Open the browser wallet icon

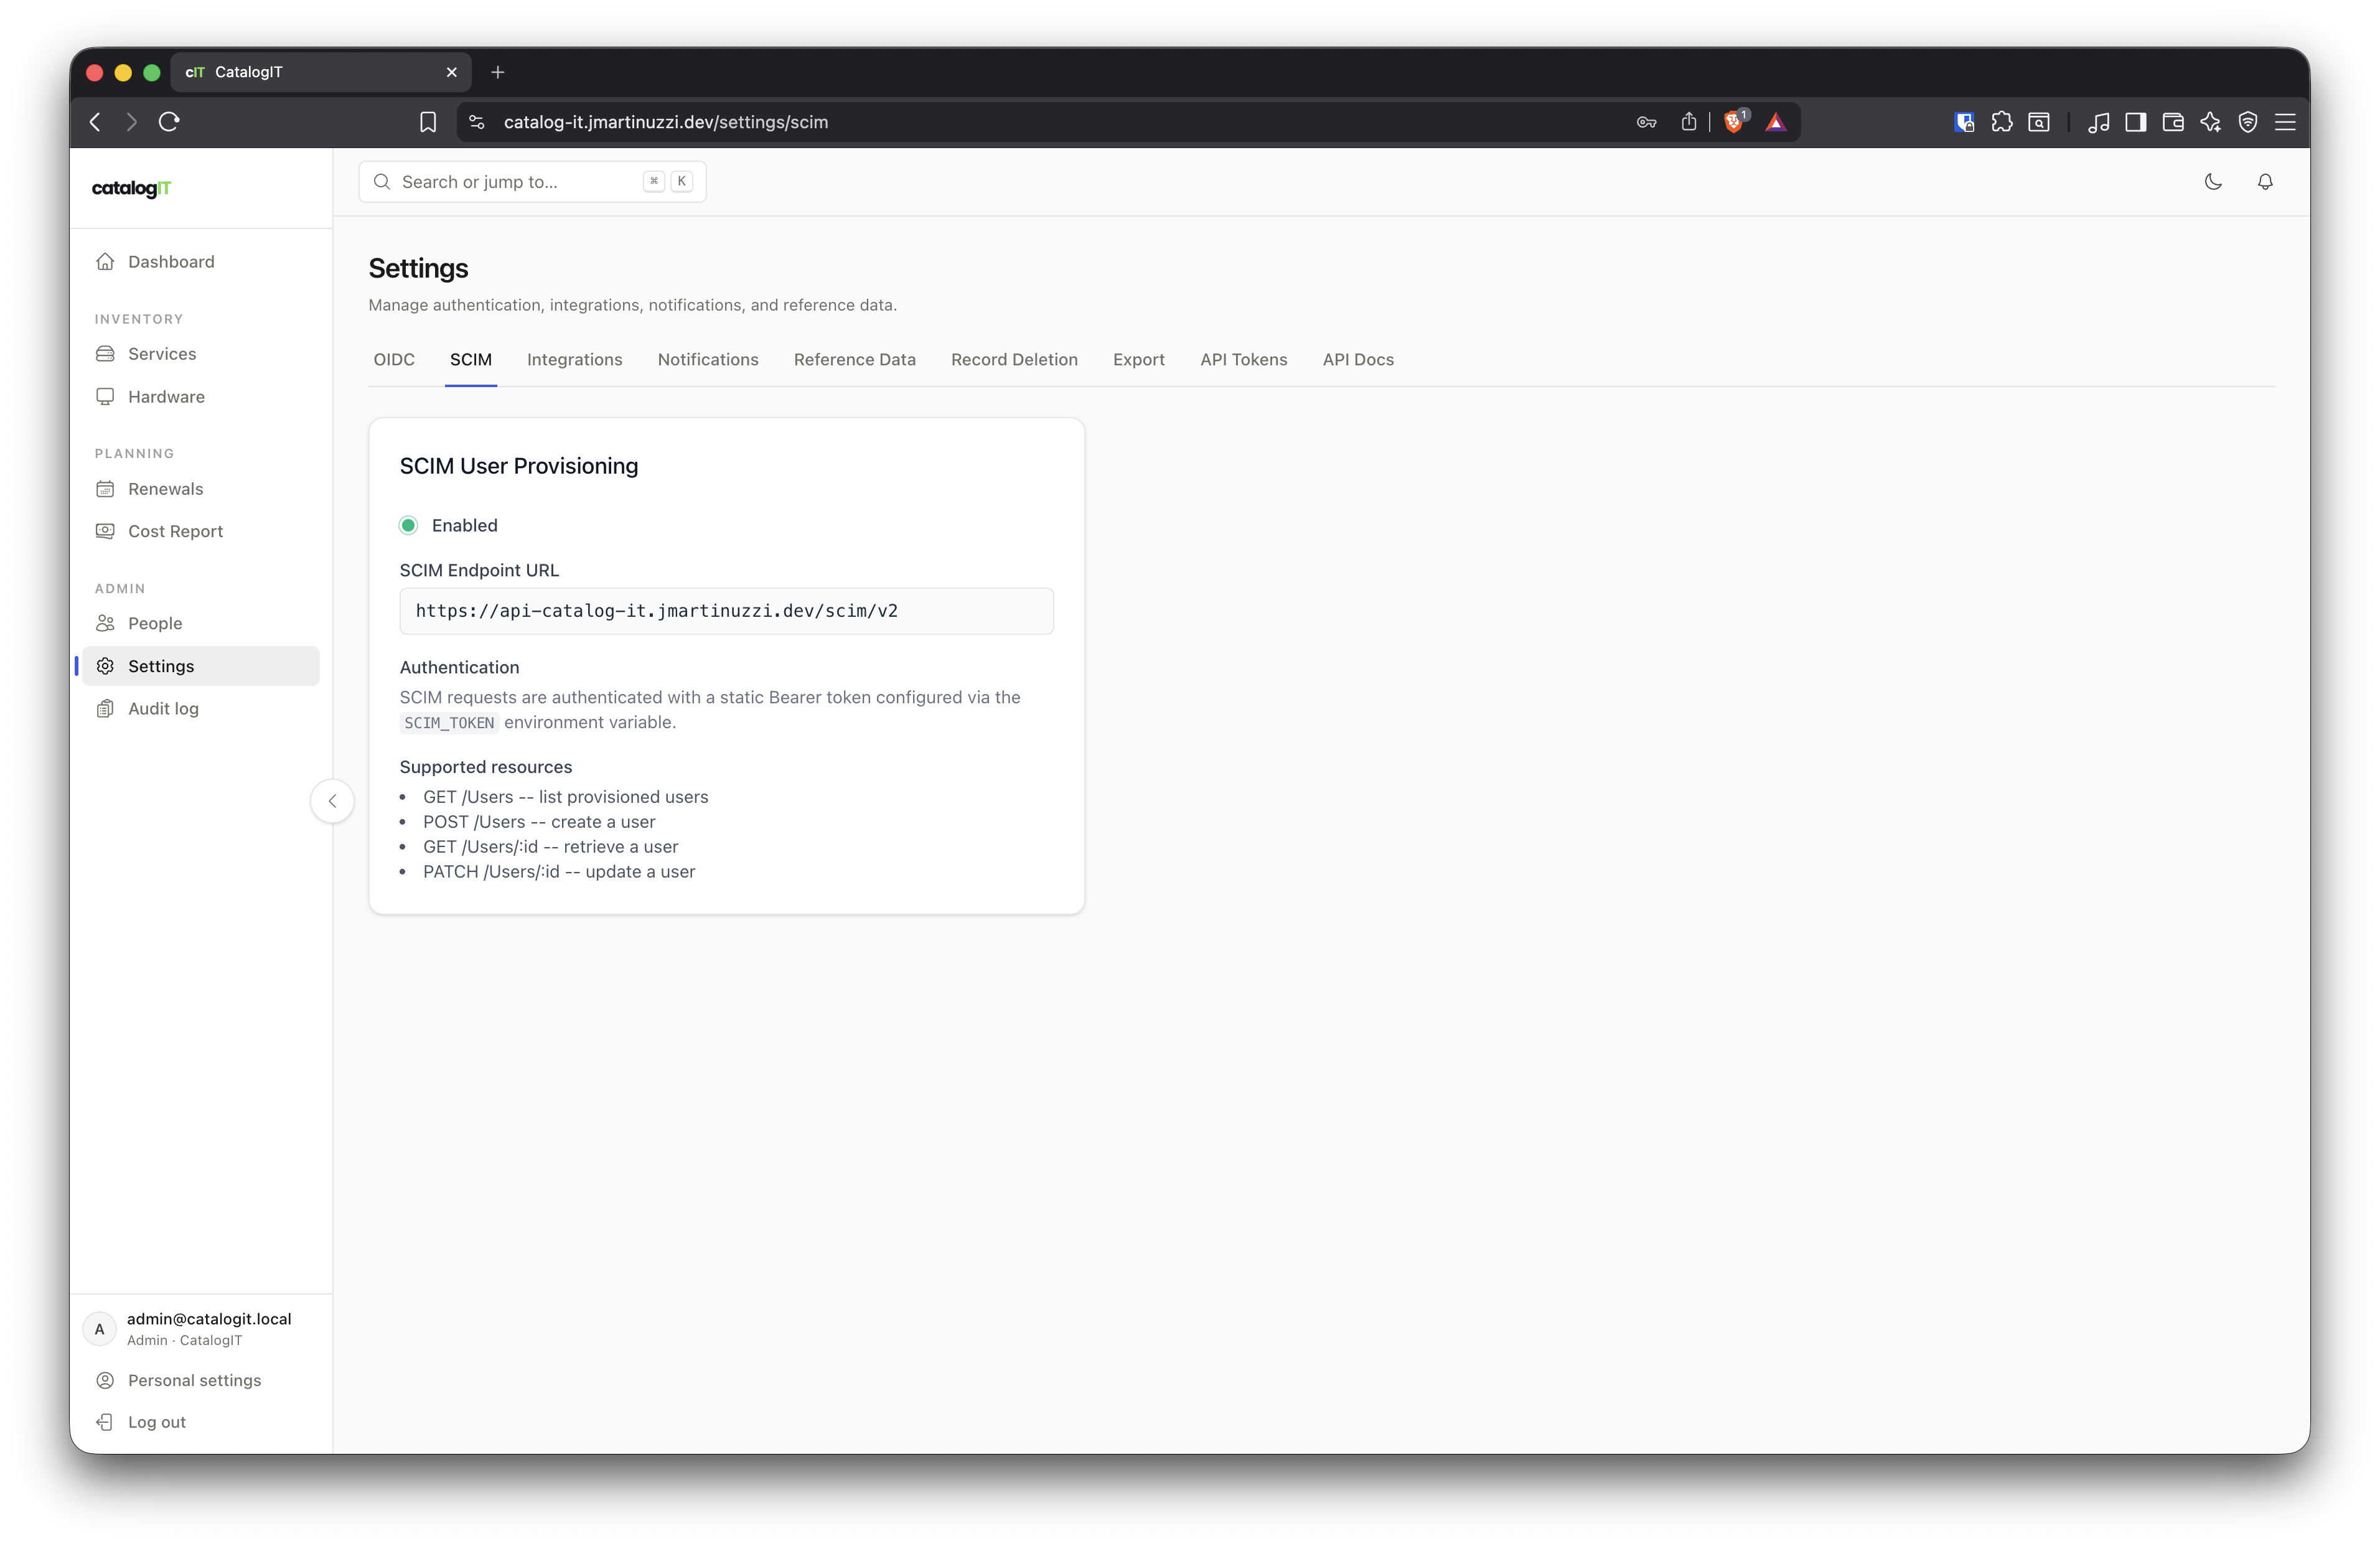pyautogui.click(x=2173, y=122)
